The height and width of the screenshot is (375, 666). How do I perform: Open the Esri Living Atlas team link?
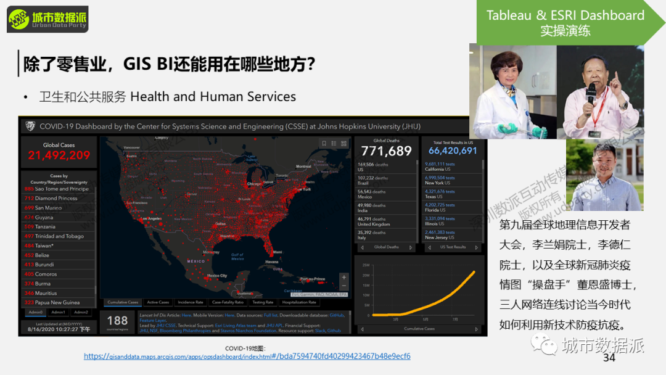coord(236,325)
